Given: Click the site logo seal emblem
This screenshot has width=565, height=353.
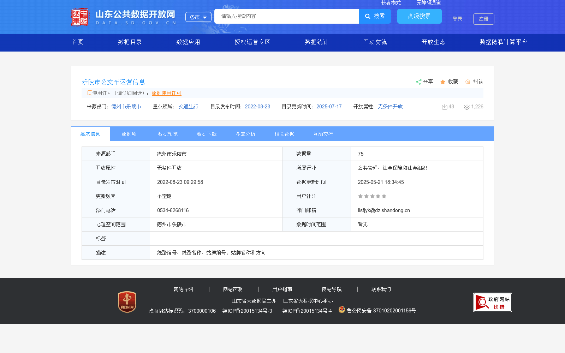Looking at the screenshot, I should [81, 16].
